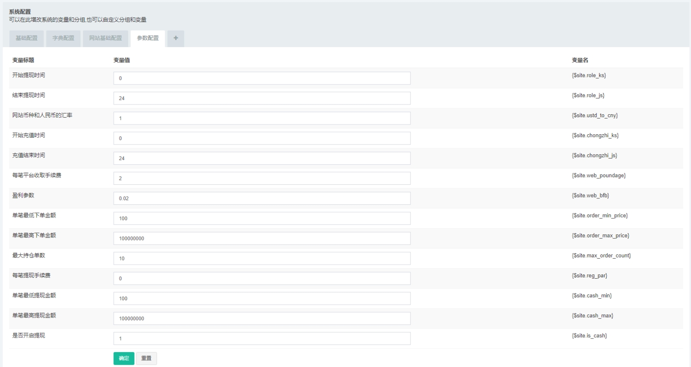Edit the 单笔最高下单金额 input
The width and height of the screenshot is (691, 367).
262,238
